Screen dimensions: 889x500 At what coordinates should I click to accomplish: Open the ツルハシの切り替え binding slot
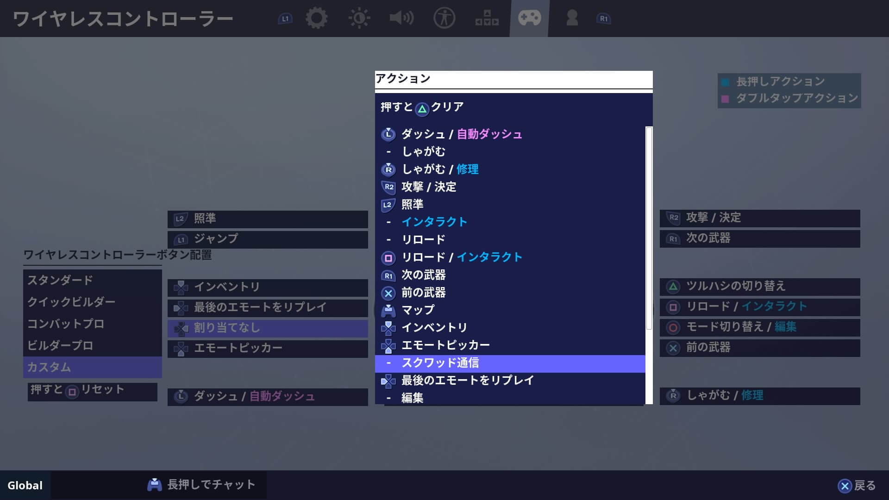tap(759, 286)
